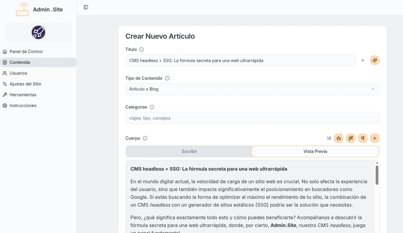403x233 pixels.
Task: Open the AI robot assistant icon
Action: click(x=339, y=138)
